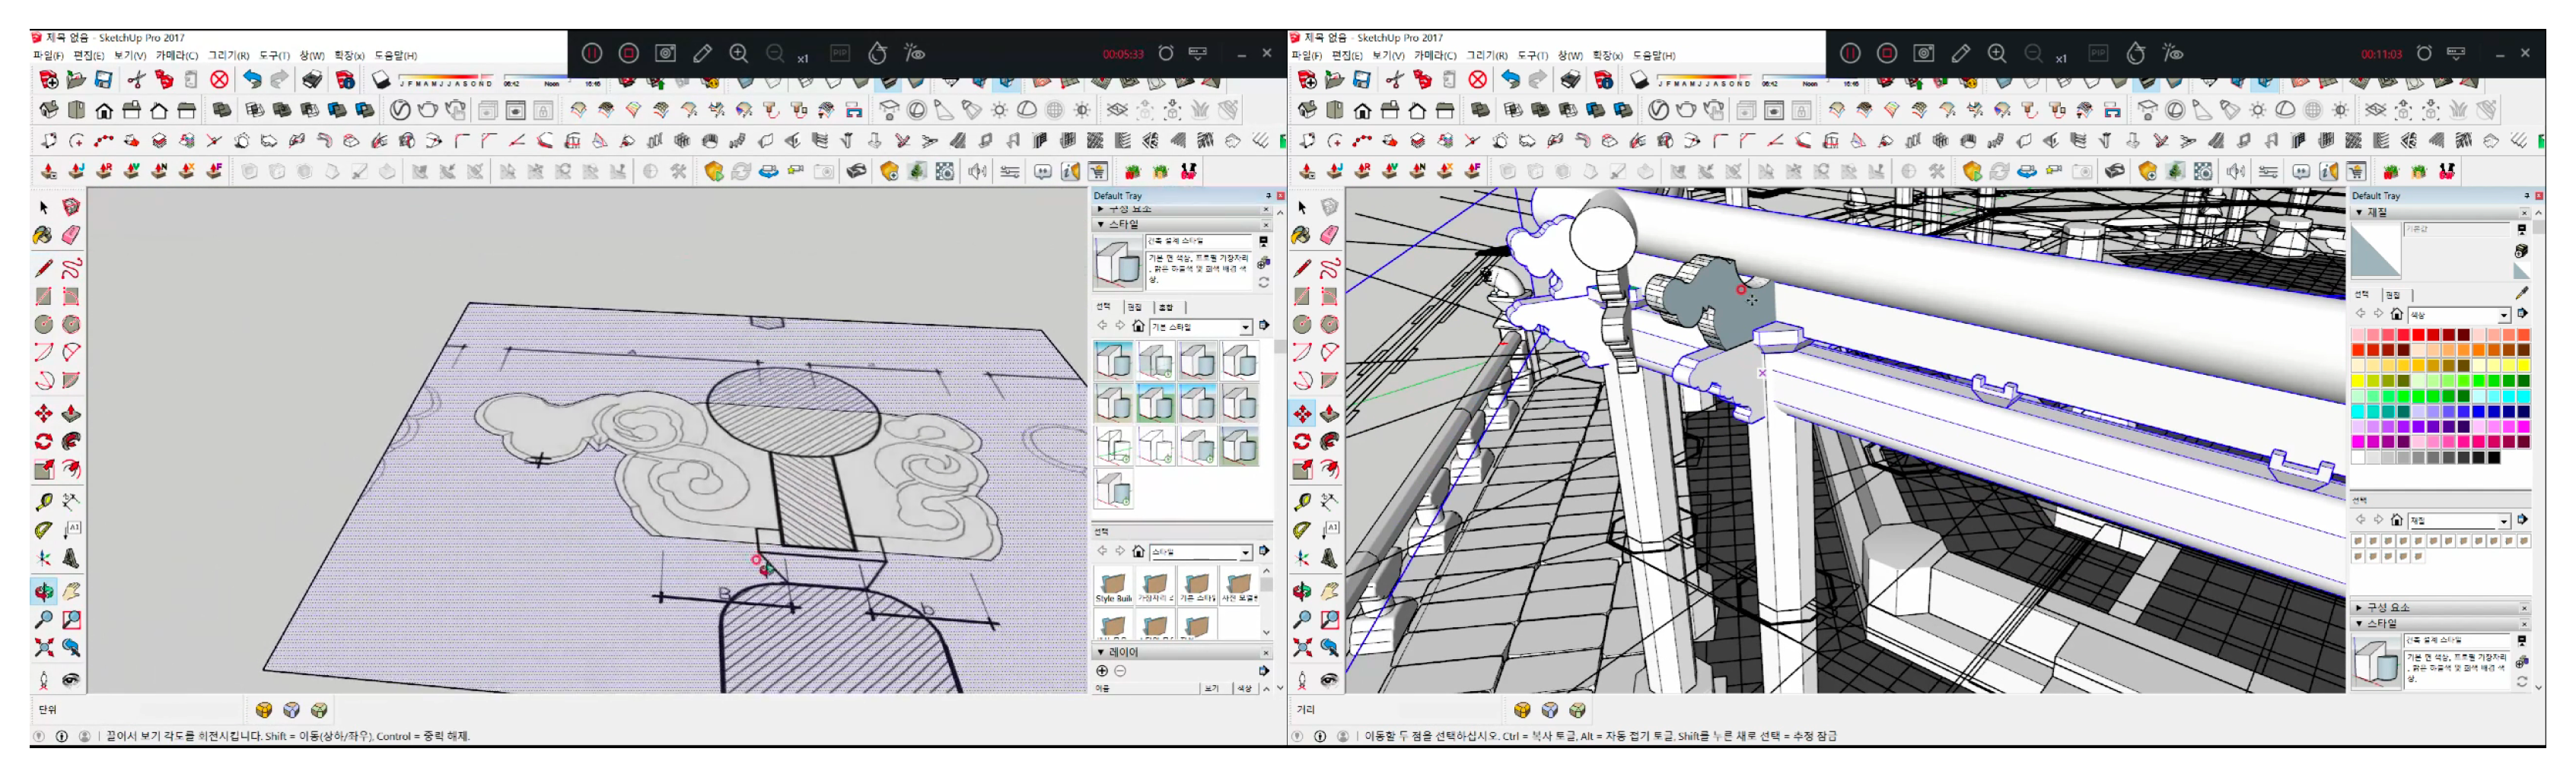Screen dimensions: 2576x774
Task: Open the 색상 materials dropdown in right tray
Action: coord(2503,315)
